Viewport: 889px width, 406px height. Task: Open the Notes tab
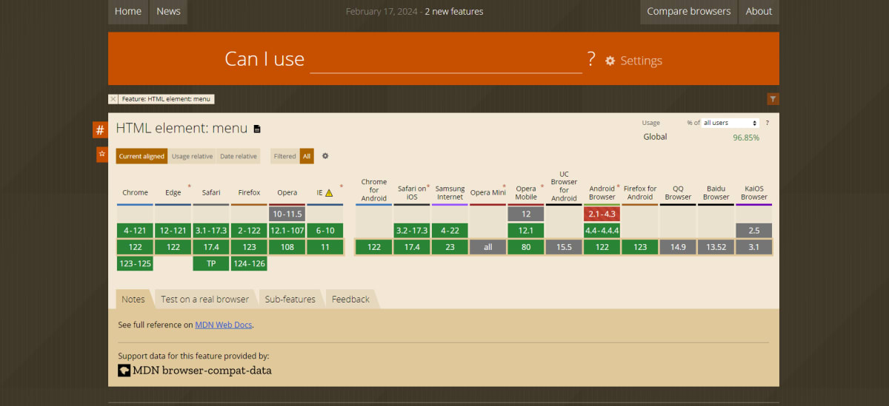tap(133, 299)
